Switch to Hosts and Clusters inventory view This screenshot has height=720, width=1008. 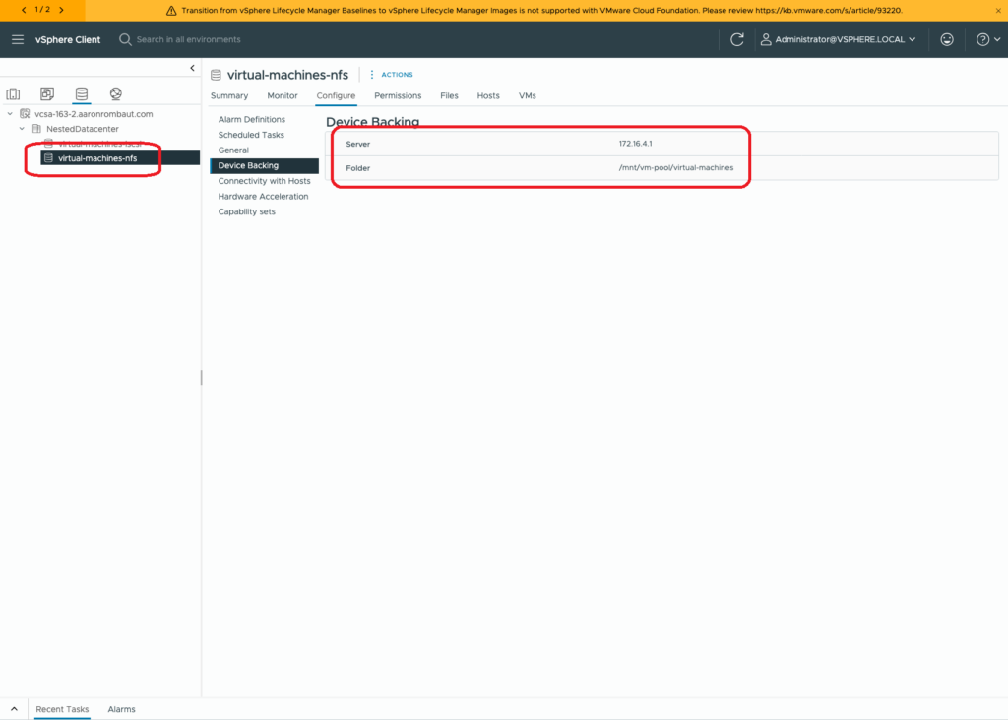pos(13,94)
